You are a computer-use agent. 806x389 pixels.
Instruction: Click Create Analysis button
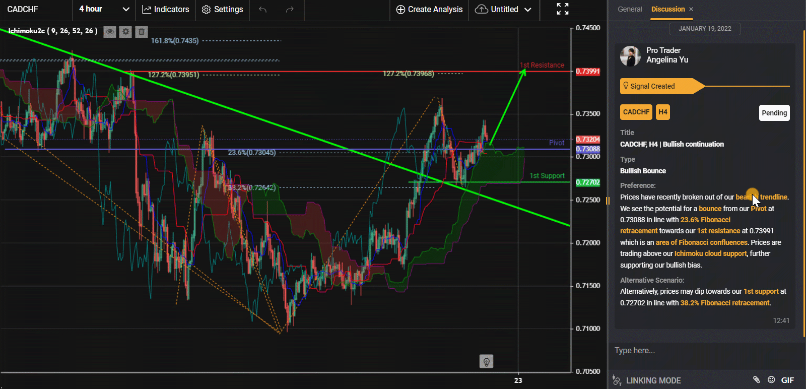429,9
